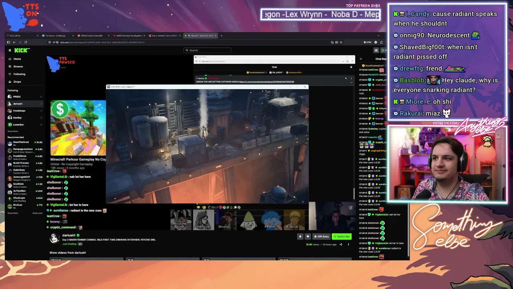Open RampageJackson recommended channel
This screenshot has width=513, height=289.
coord(25,150)
